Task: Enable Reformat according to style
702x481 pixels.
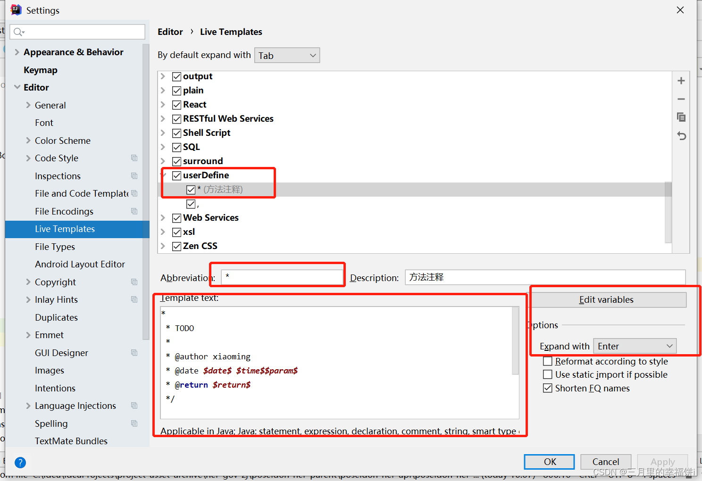Action: click(x=548, y=361)
